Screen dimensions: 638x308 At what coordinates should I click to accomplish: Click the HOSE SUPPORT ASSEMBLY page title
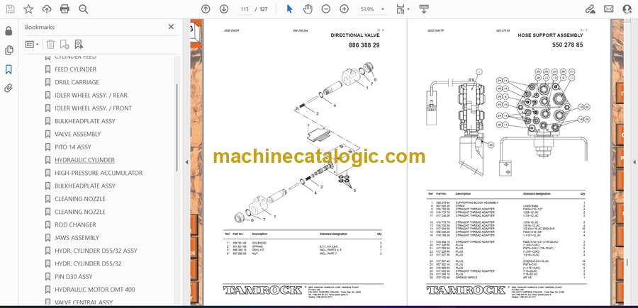pyautogui.click(x=550, y=36)
